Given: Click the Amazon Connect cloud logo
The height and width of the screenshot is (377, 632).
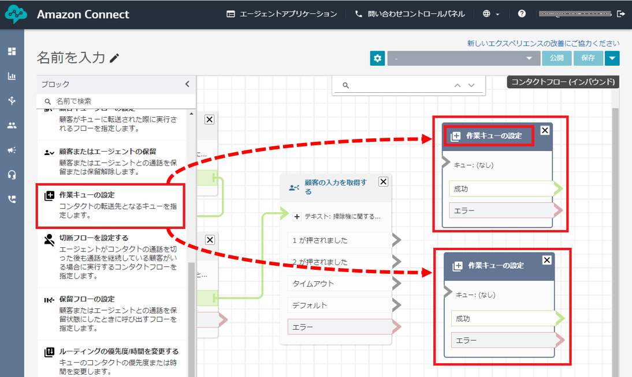Looking at the screenshot, I should (16, 14).
